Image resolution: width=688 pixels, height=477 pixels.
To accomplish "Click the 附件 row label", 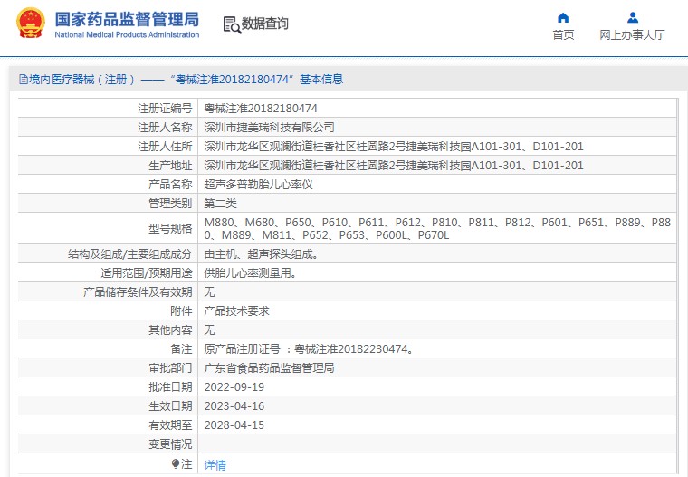I will tap(181, 311).
